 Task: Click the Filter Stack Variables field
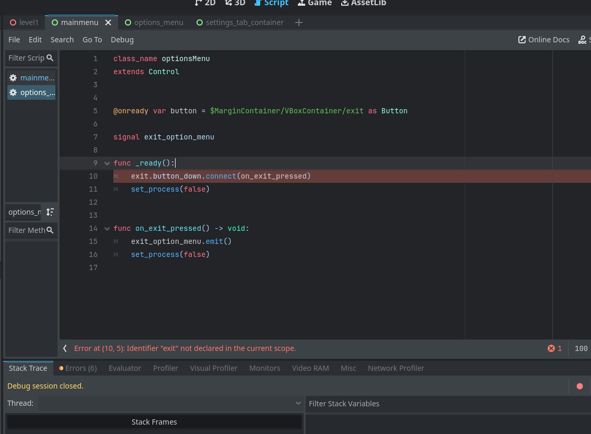[447, 403]
